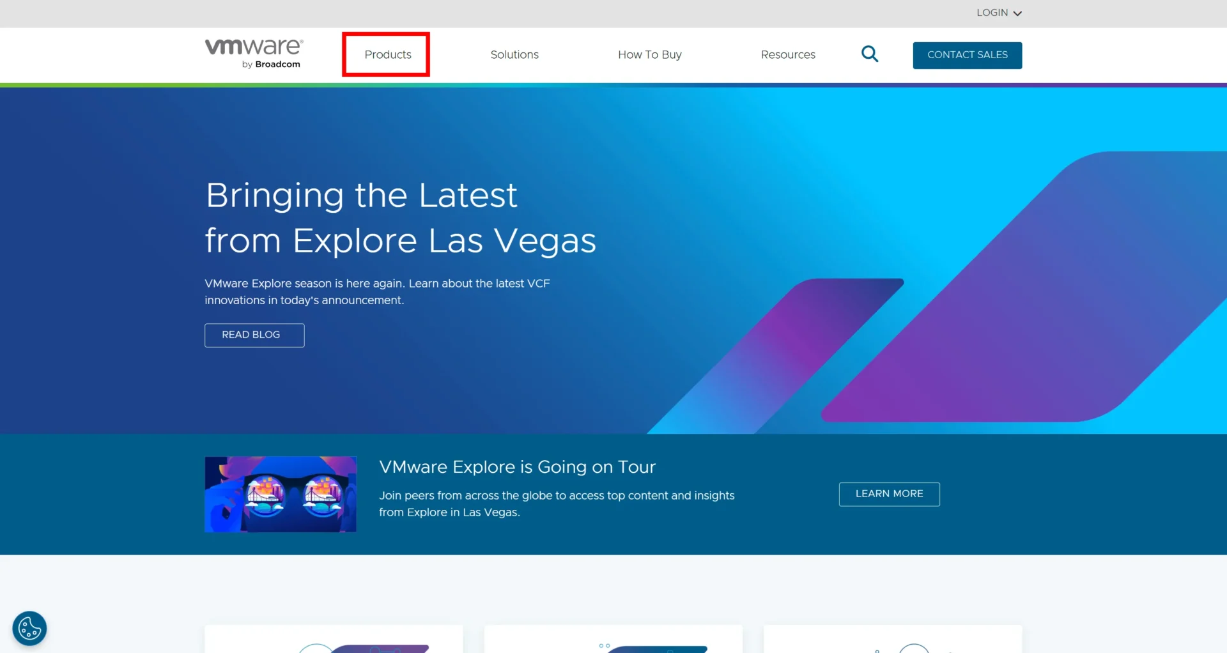Expand the LOGIN dropdown
Viewport: 1227px width, 653px height.
[x=999, y=13]
